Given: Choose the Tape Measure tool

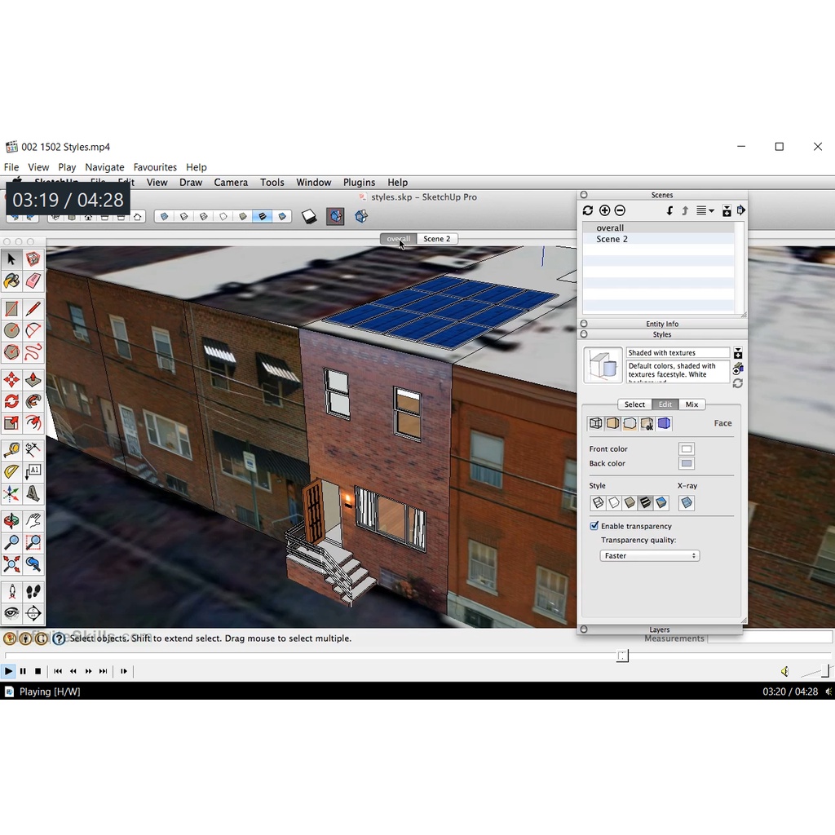Looking at the screenshot, I should point(11,450).
